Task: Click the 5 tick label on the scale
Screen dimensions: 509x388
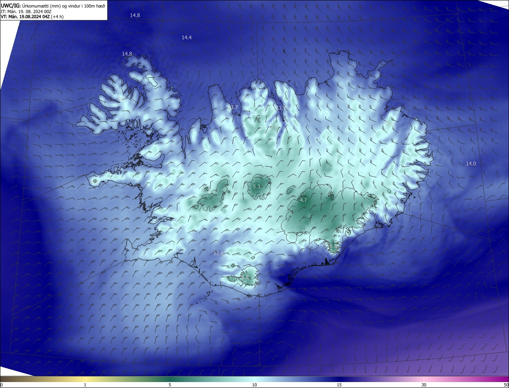Action: click(170, 385)
